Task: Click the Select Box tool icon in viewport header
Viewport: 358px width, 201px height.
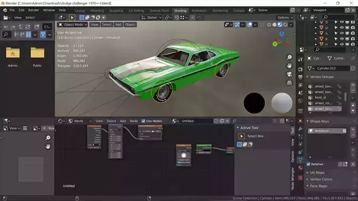Action: (x=72, y=17)
